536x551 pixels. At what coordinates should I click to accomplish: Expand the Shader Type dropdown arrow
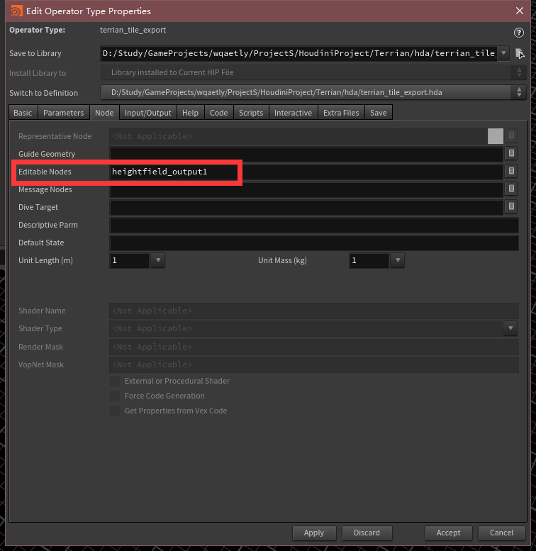510,328
